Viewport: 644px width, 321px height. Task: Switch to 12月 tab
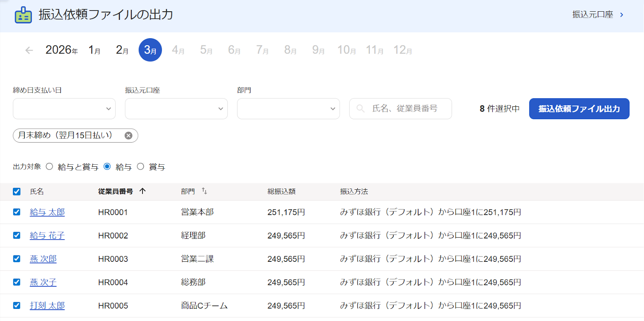pyautogui.click(x=403, y=50)
